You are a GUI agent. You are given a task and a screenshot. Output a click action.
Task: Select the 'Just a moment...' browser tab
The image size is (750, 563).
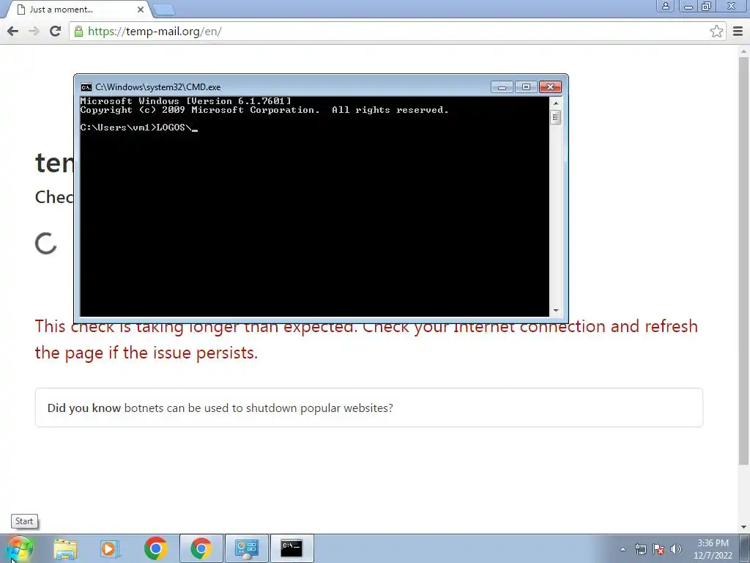pos(79,9)
